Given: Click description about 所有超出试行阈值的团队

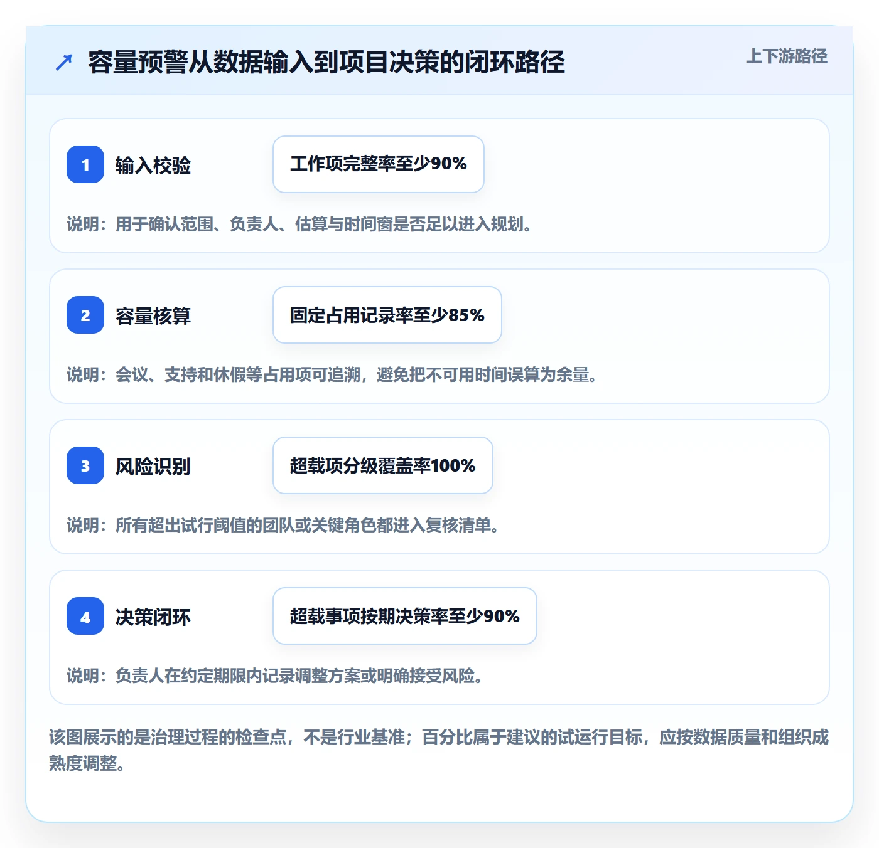Looking at the screenshot, I should [283, 526].
